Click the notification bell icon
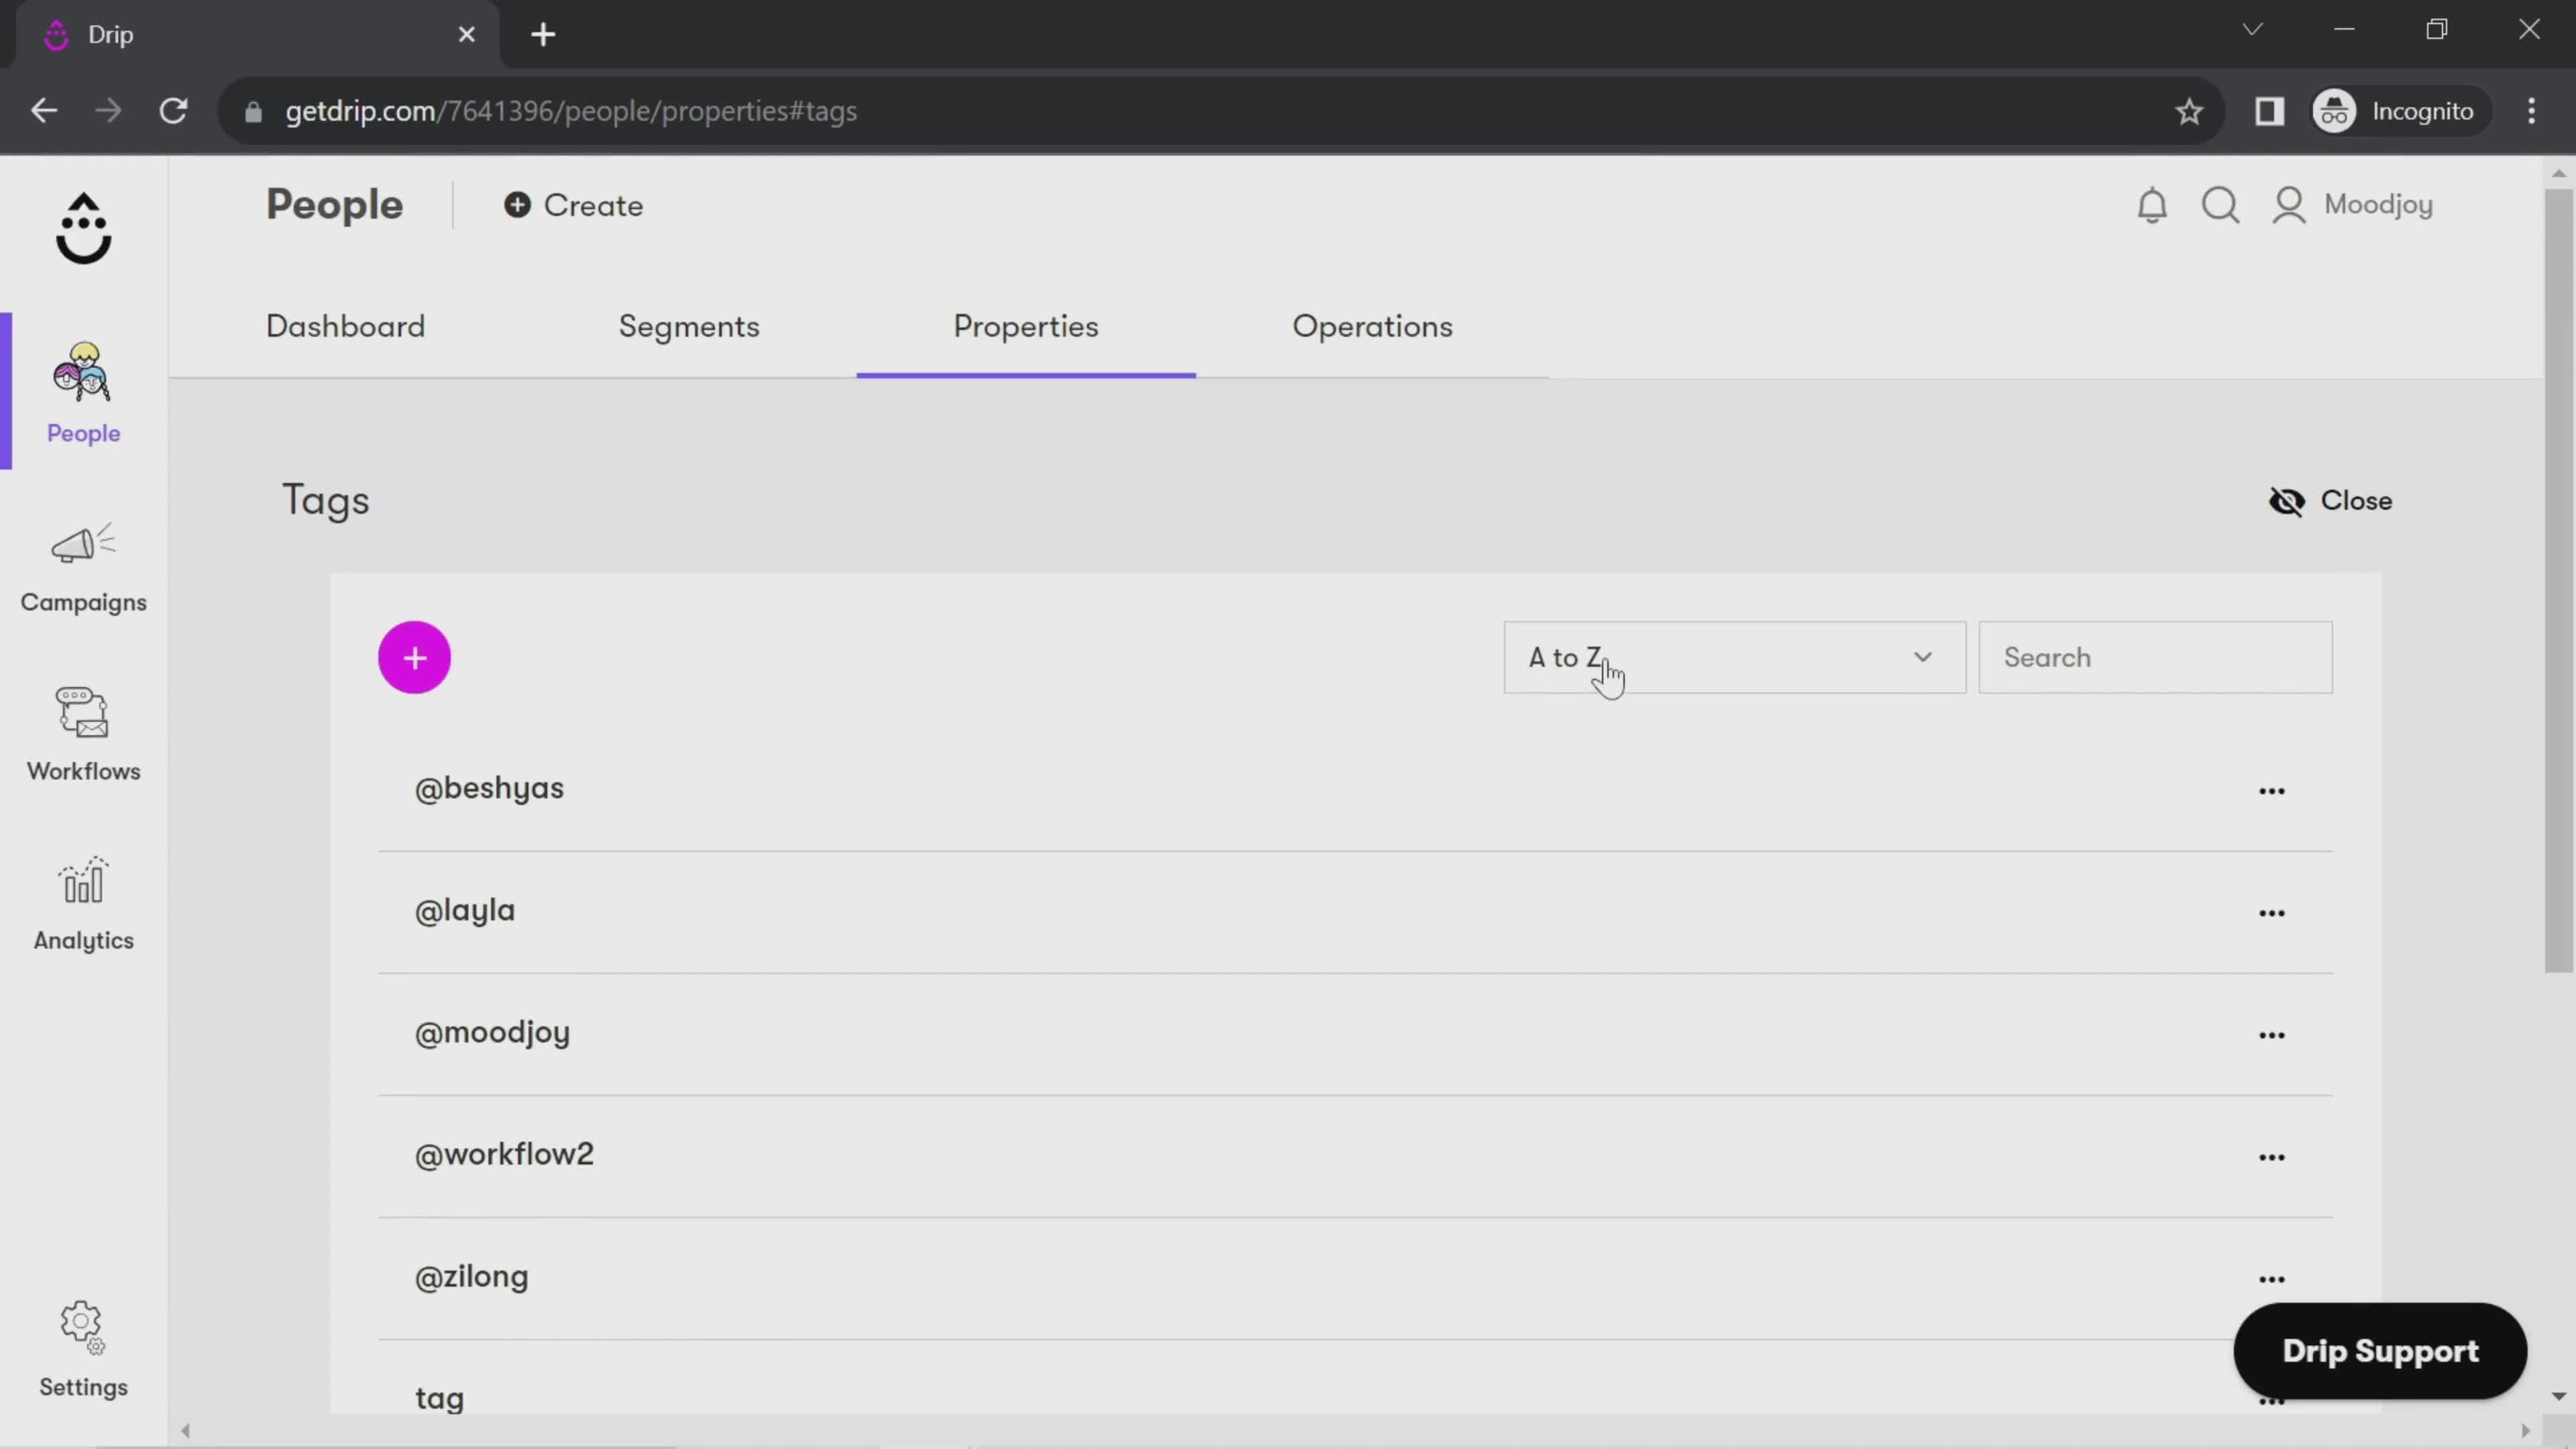2576x1449 pixels. (x=2151, y=203)
